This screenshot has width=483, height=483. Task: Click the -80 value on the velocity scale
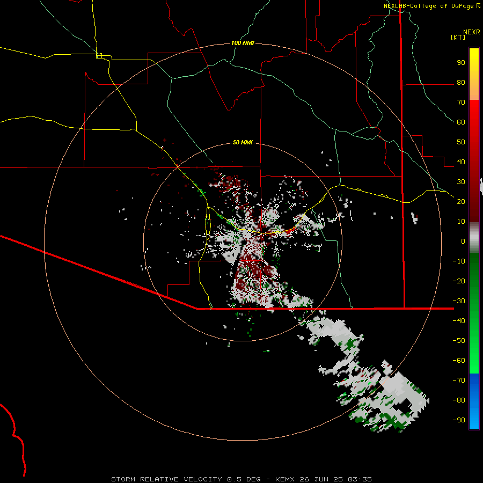tap(459, 400)
